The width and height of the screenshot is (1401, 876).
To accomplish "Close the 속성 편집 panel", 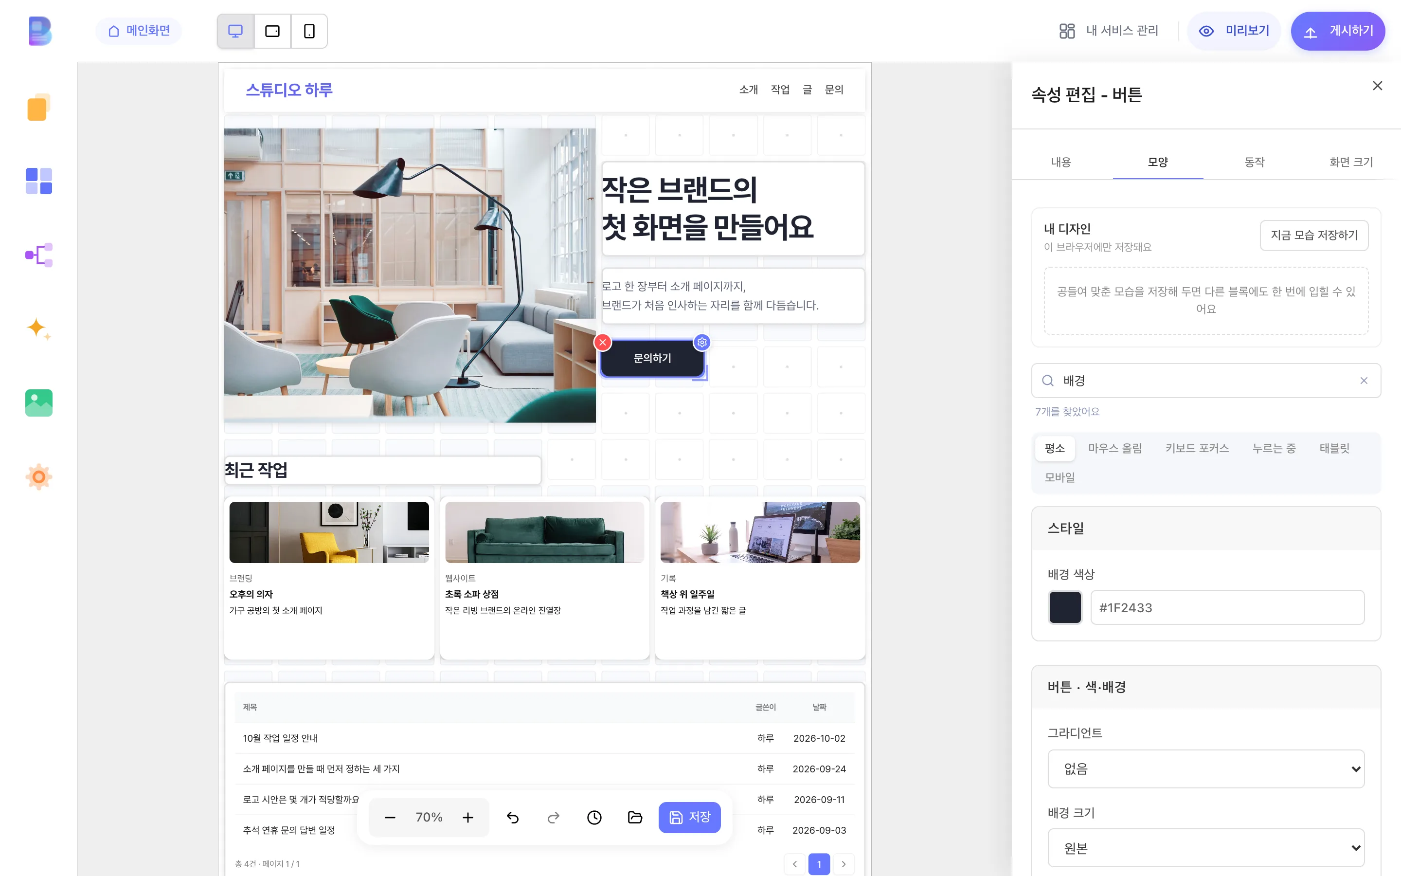I will click(x=1377, y=86).
